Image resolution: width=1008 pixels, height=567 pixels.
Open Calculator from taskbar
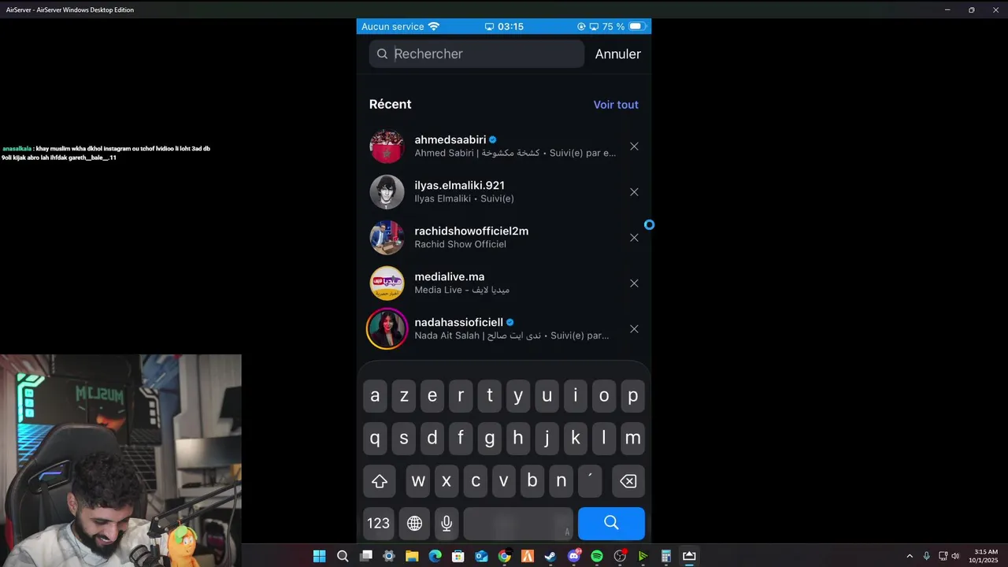tap(665, 556)
